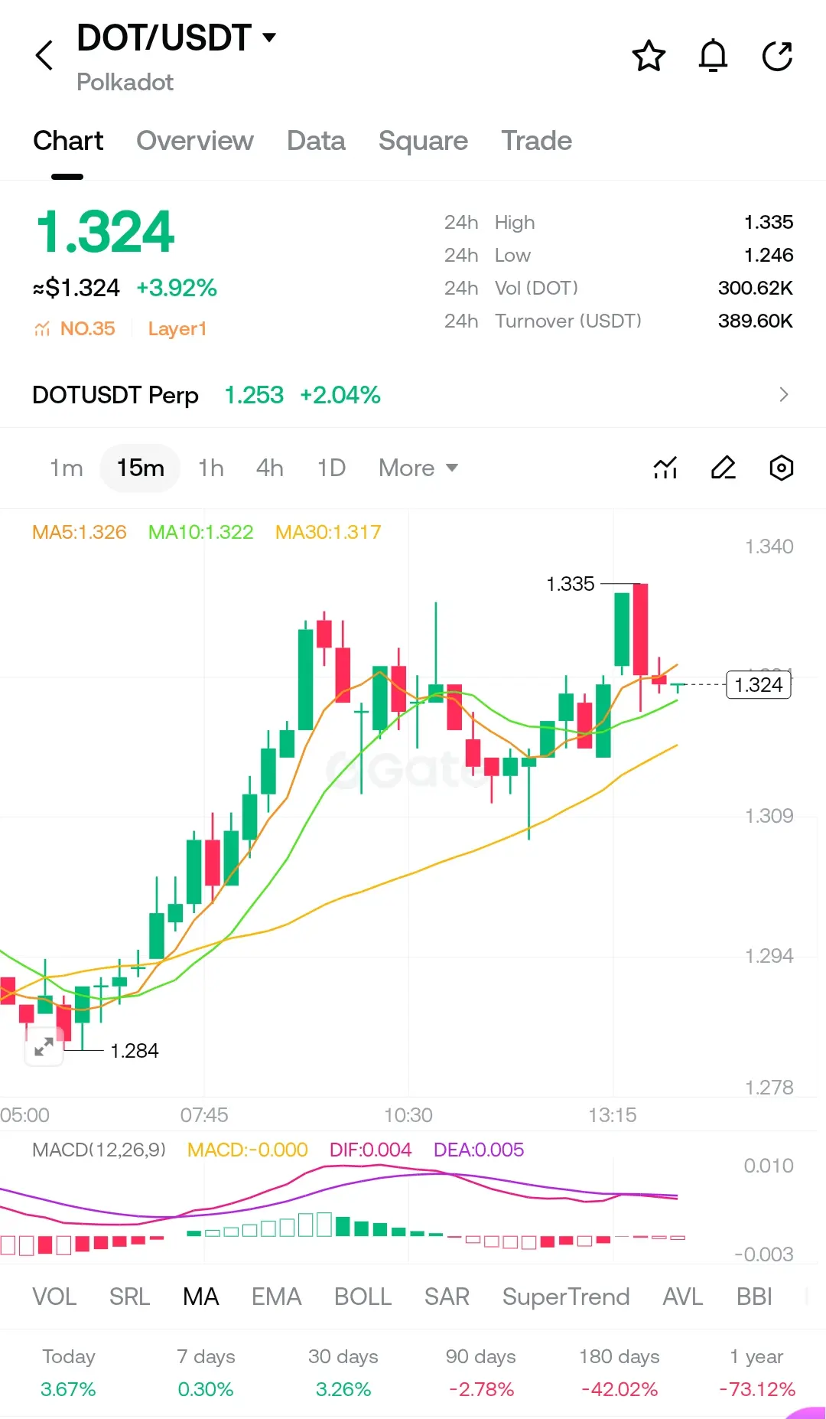The image size is (826, 1419).
Task: Tap the 30 days 3.26% performance
Action: [343, 1373]
